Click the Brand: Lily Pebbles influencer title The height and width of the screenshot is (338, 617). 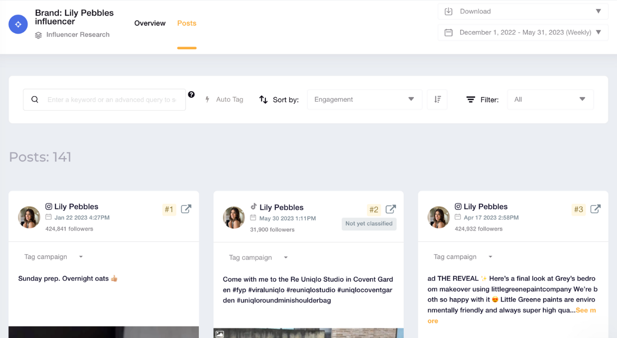pos(74,17)
